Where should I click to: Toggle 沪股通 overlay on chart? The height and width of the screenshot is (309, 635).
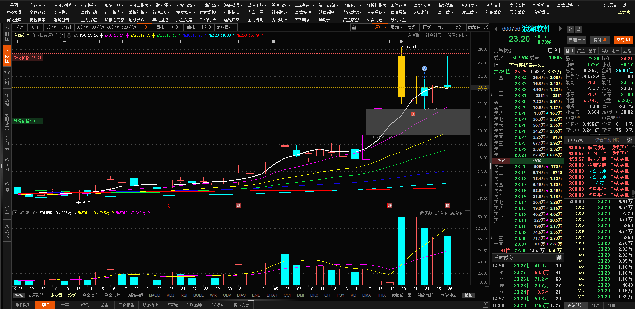[x=413, y=35]
